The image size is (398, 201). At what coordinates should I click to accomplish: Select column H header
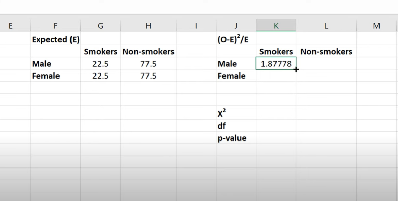[148, 26]
